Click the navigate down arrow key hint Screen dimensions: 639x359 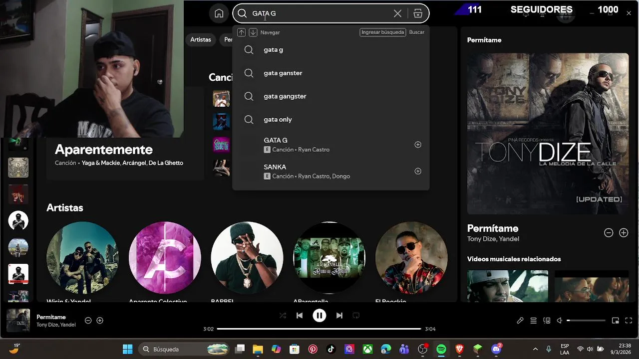point(253,32)
